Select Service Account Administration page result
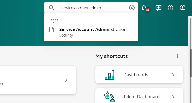 [91, 32]
